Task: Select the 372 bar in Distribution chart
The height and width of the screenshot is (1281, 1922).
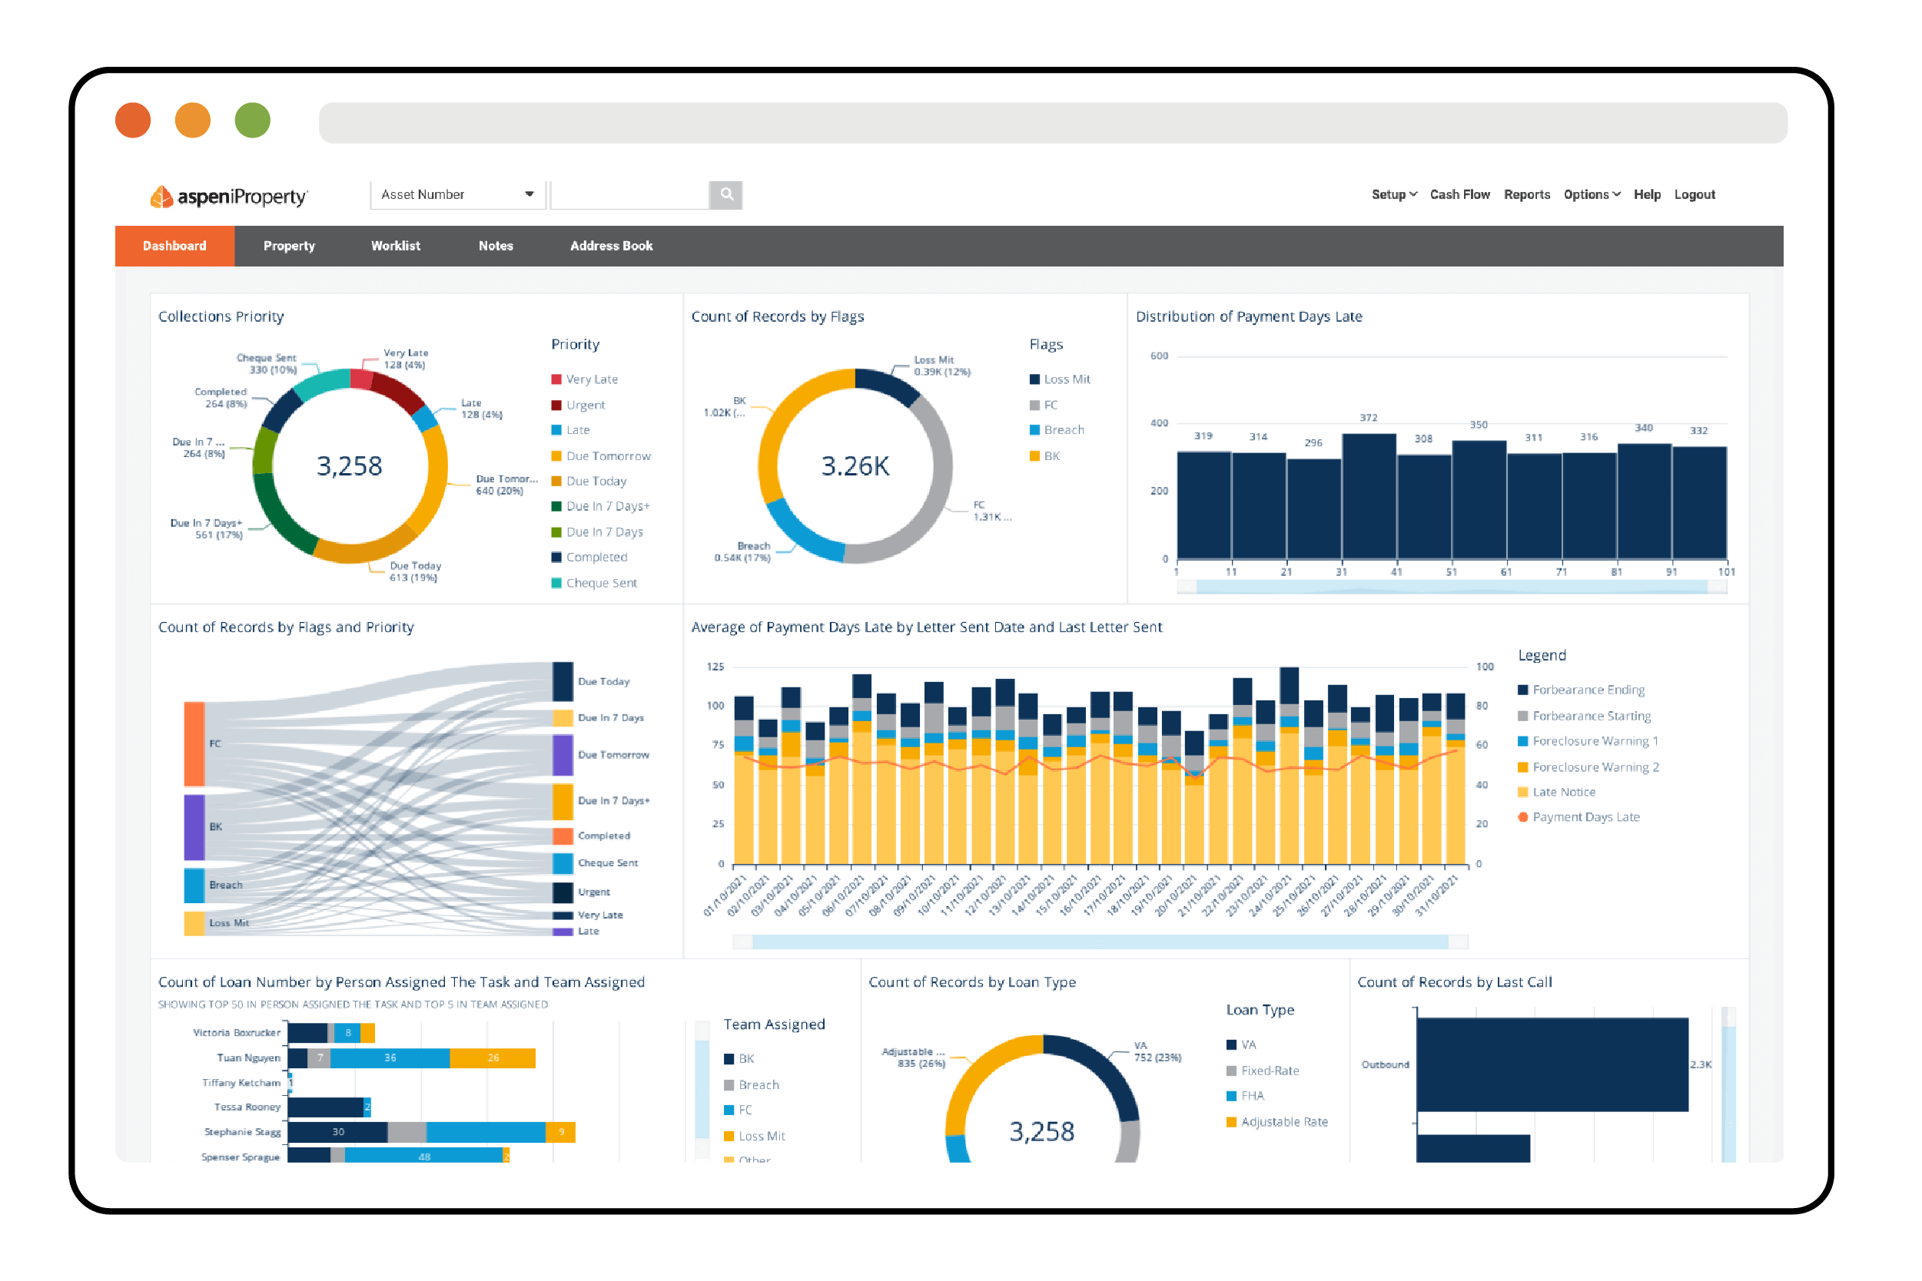Action: click(x=1369, y=496)
